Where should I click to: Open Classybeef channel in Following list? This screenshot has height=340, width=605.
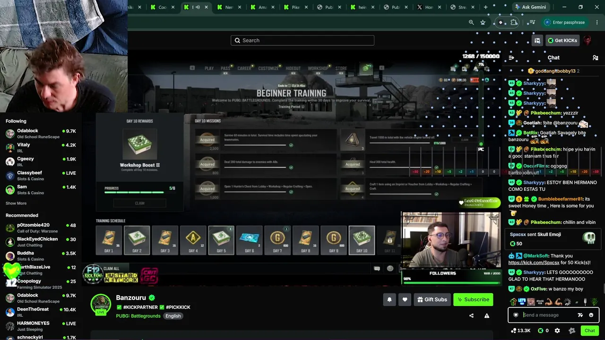40,176
